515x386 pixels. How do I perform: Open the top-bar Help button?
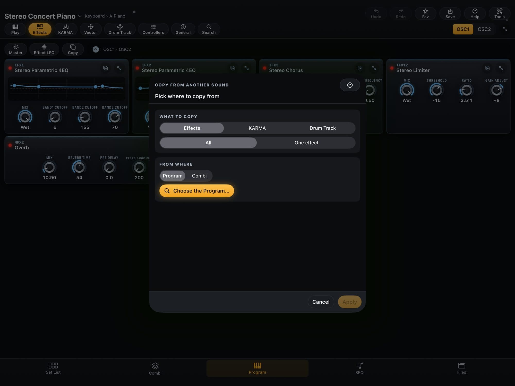[x=475, y=14]
